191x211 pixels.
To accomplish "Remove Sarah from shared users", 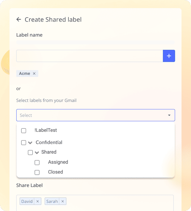I will (63, 201).
